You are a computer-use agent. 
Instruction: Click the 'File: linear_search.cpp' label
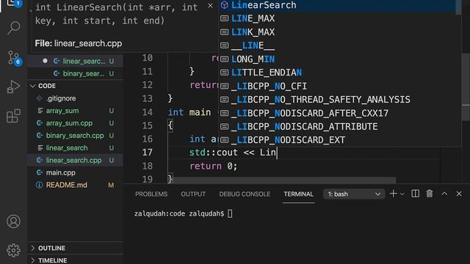pos(79,43)
